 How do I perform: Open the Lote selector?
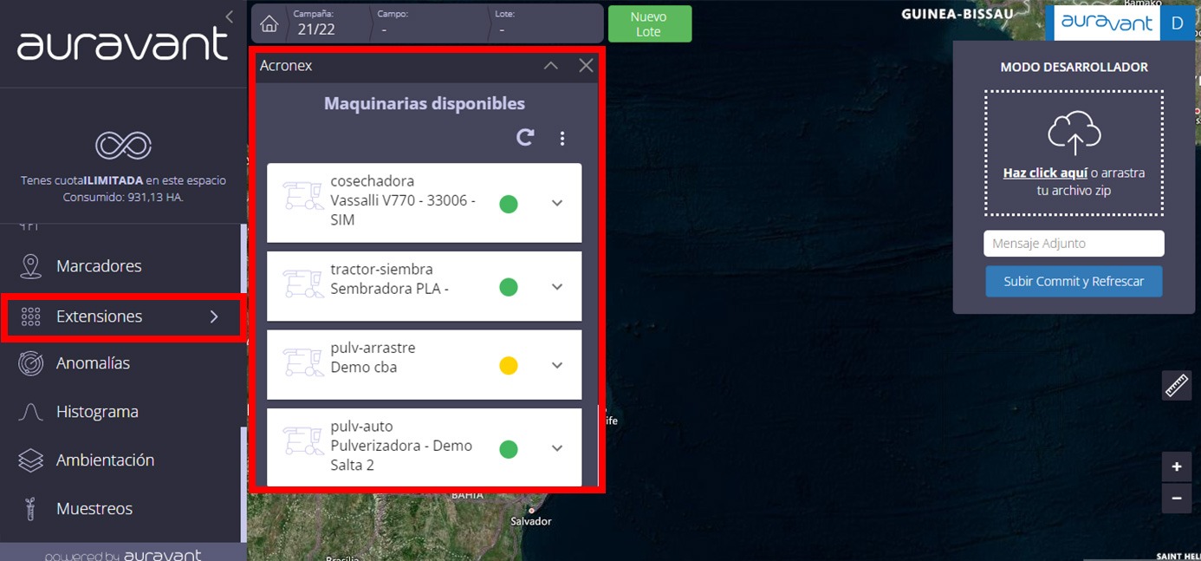546,23
